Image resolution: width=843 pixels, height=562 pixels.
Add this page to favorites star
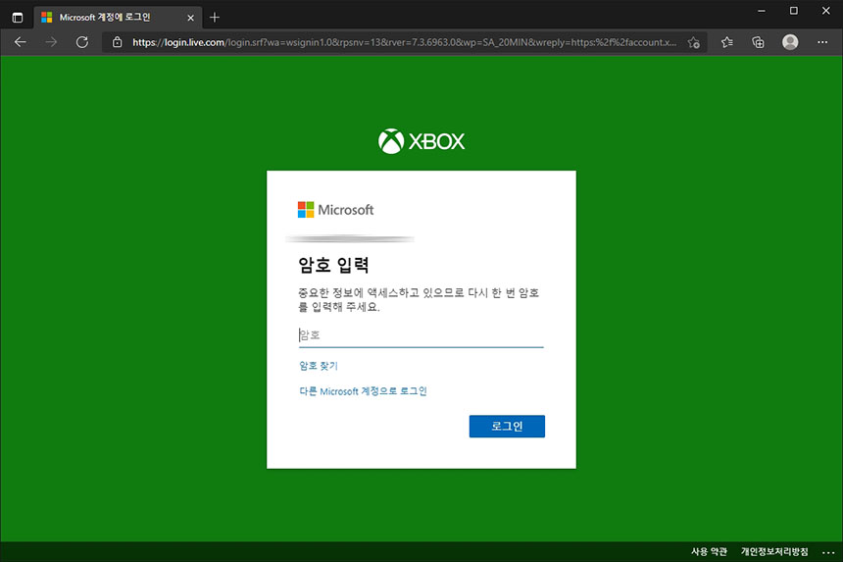click(x=694, y=42)
